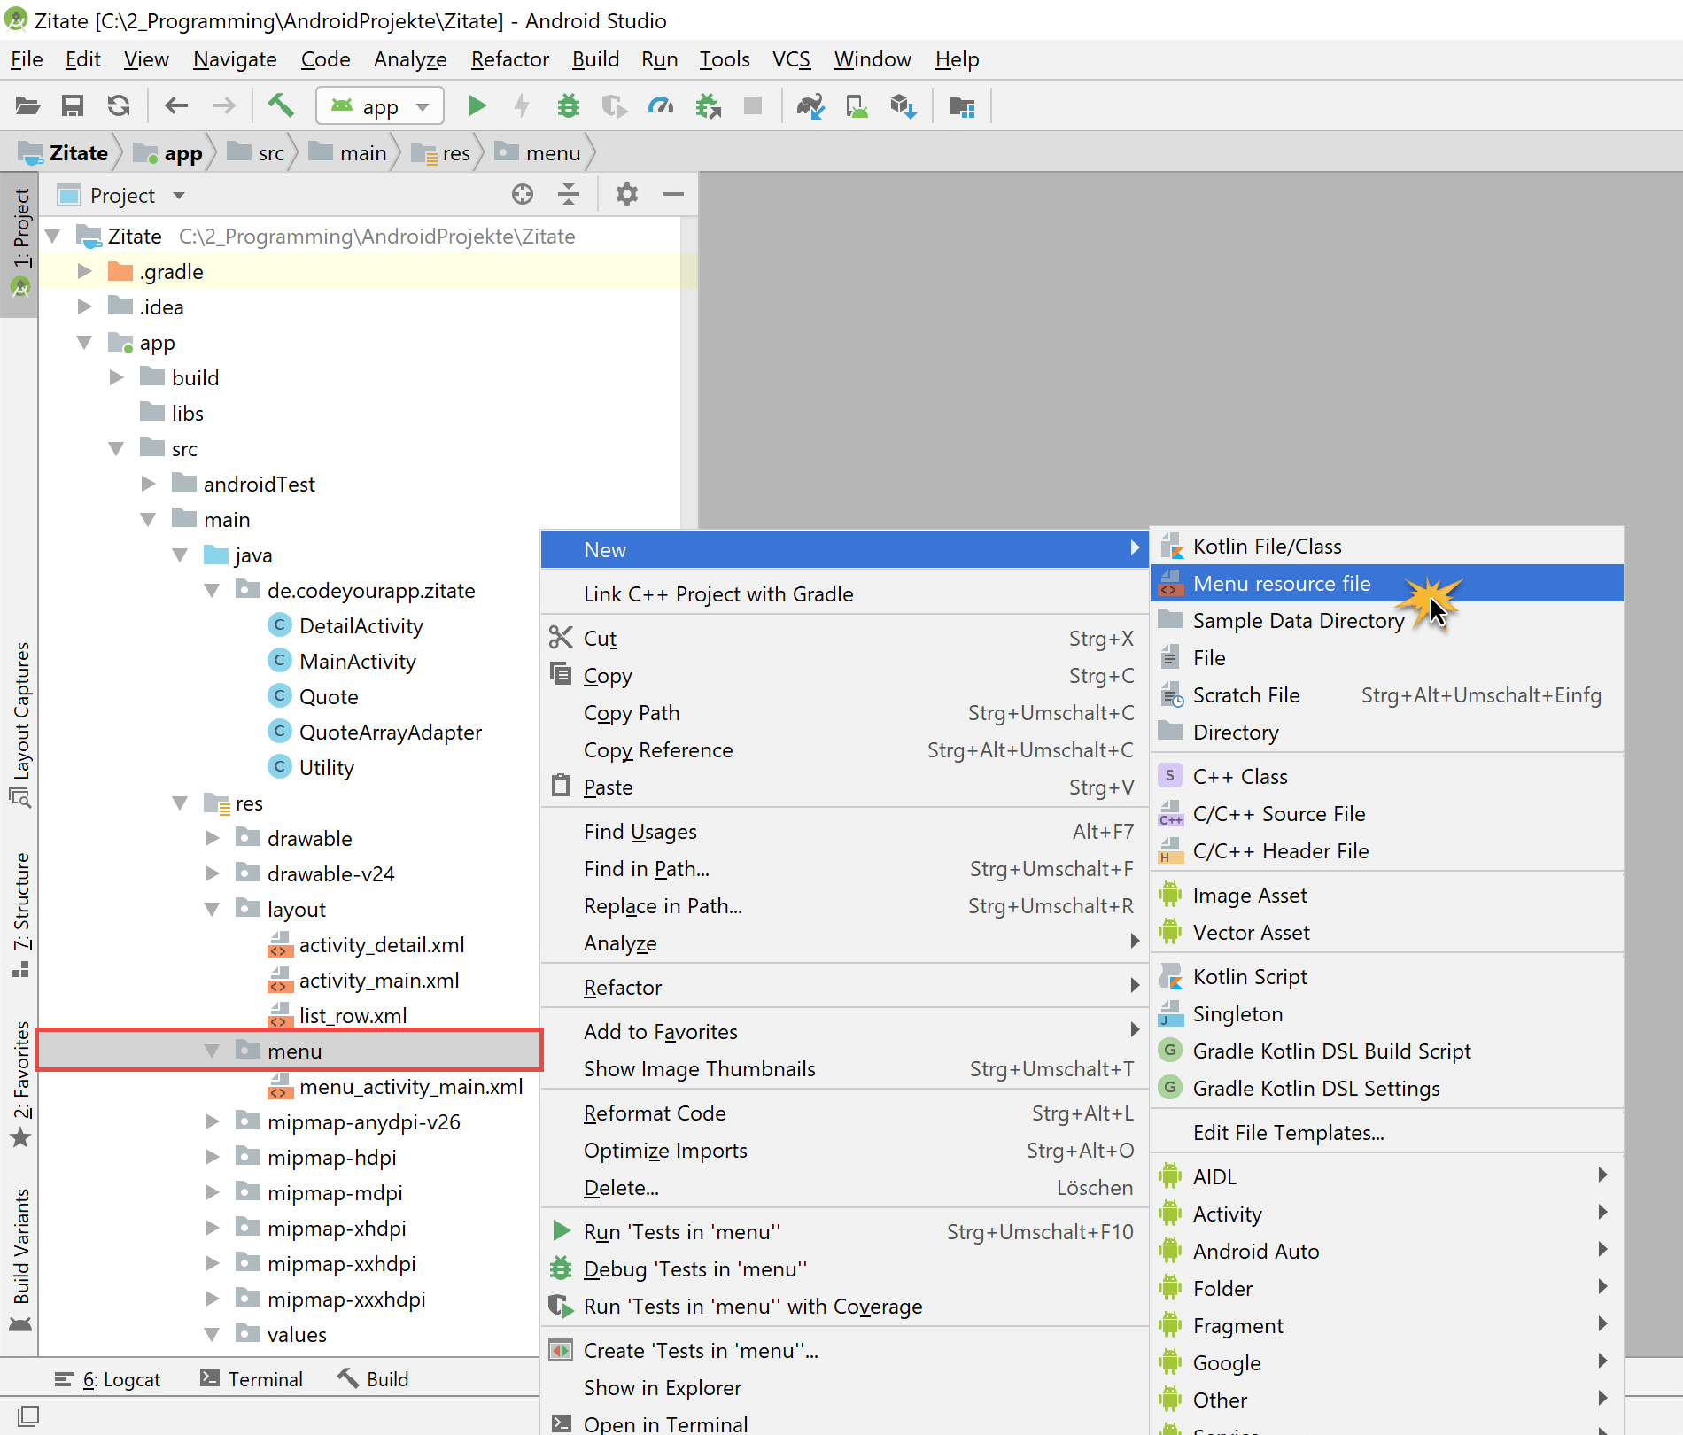Image resolution: width=1683 pixels, height=1435 pixels.
Task: Expand the drawable-v24 folder
Action: tap(213, 873)
